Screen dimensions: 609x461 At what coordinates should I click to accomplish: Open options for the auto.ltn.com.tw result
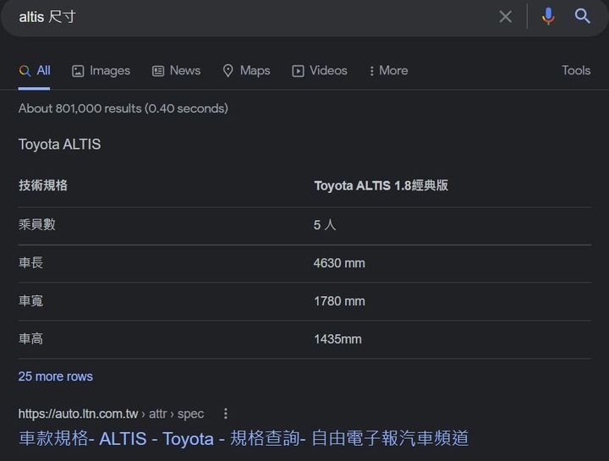point(225,414)
